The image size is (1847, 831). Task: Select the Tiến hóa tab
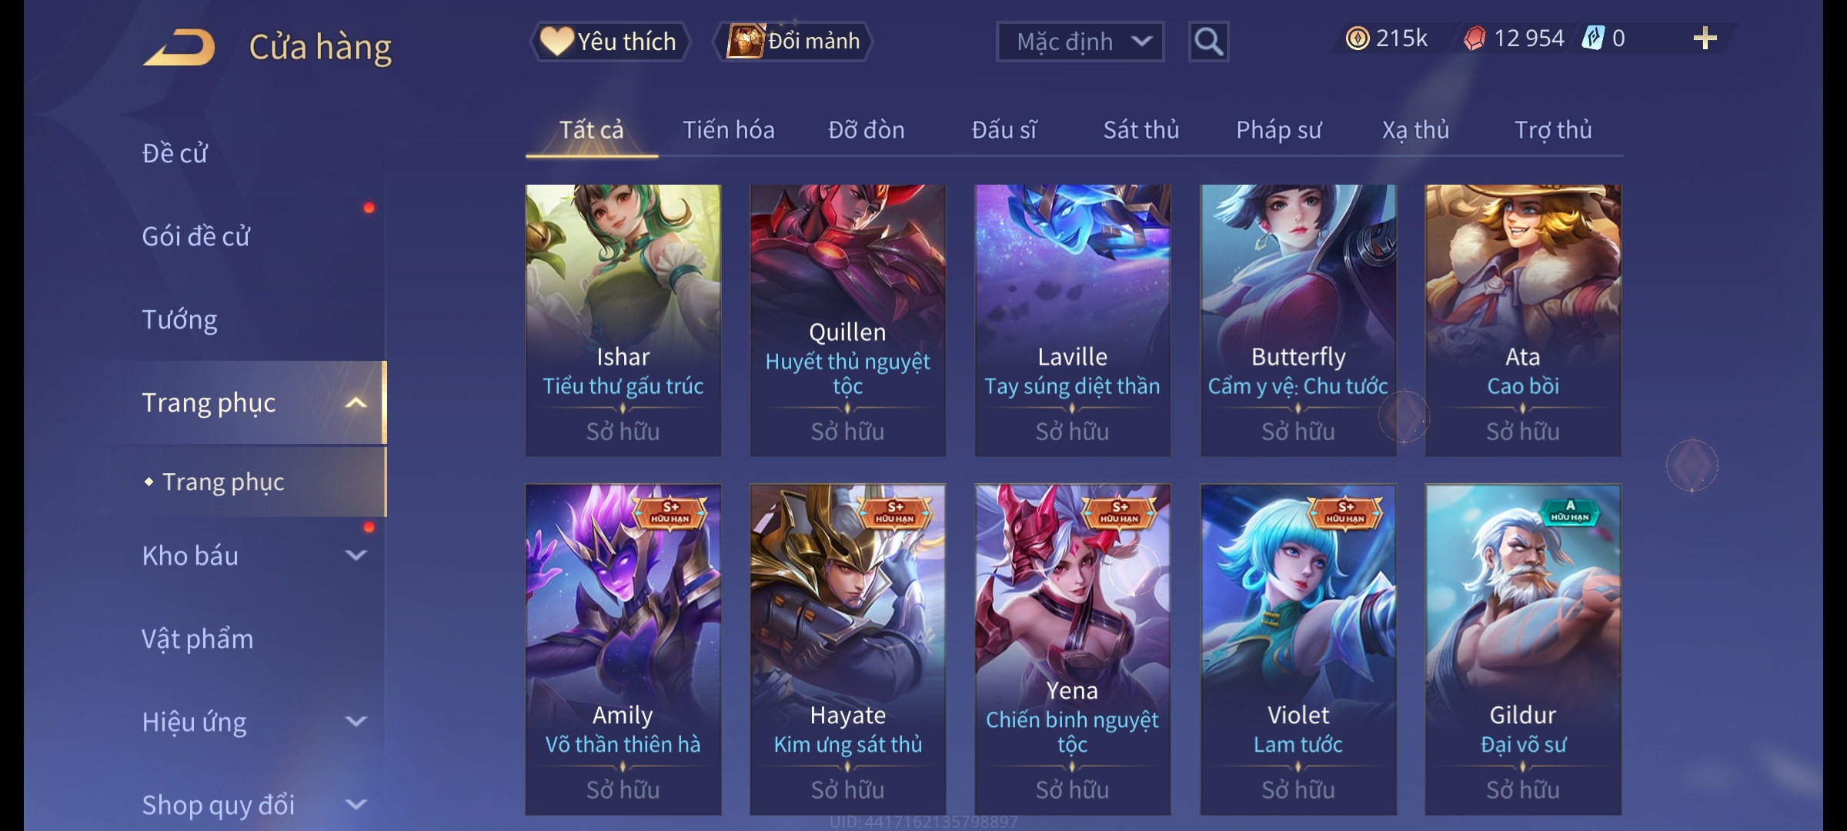pyautogui.click(x=728, y=130)
